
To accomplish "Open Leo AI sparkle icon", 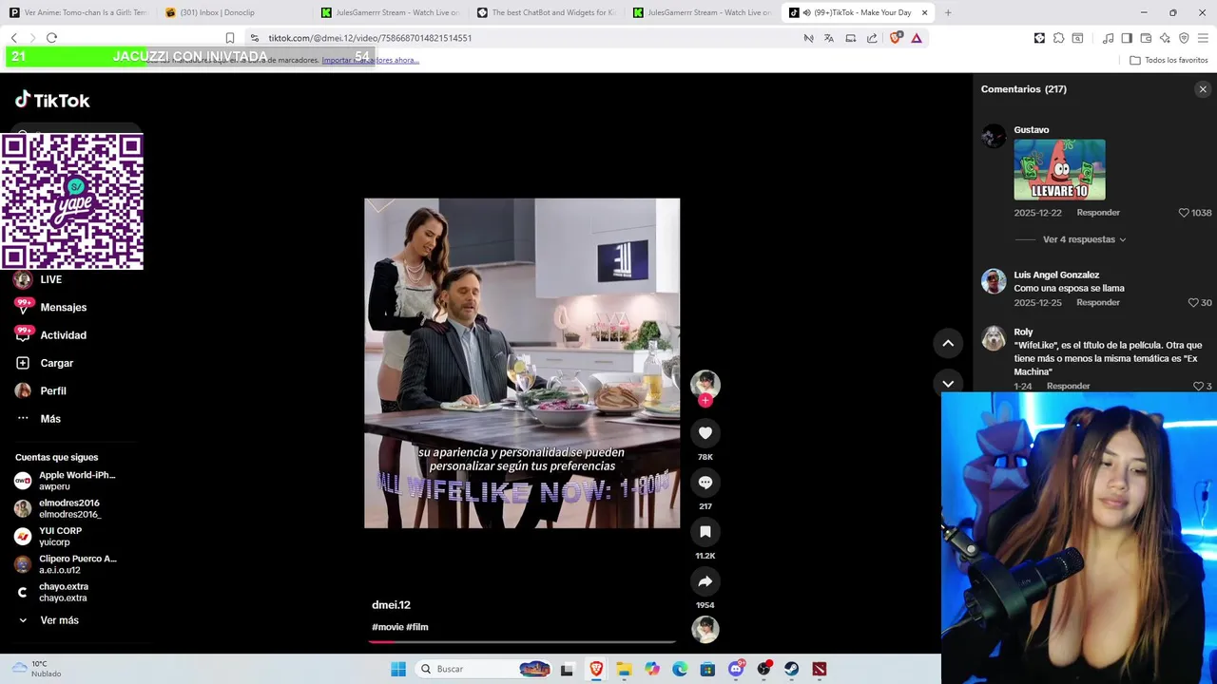I will pos(1166,38).
